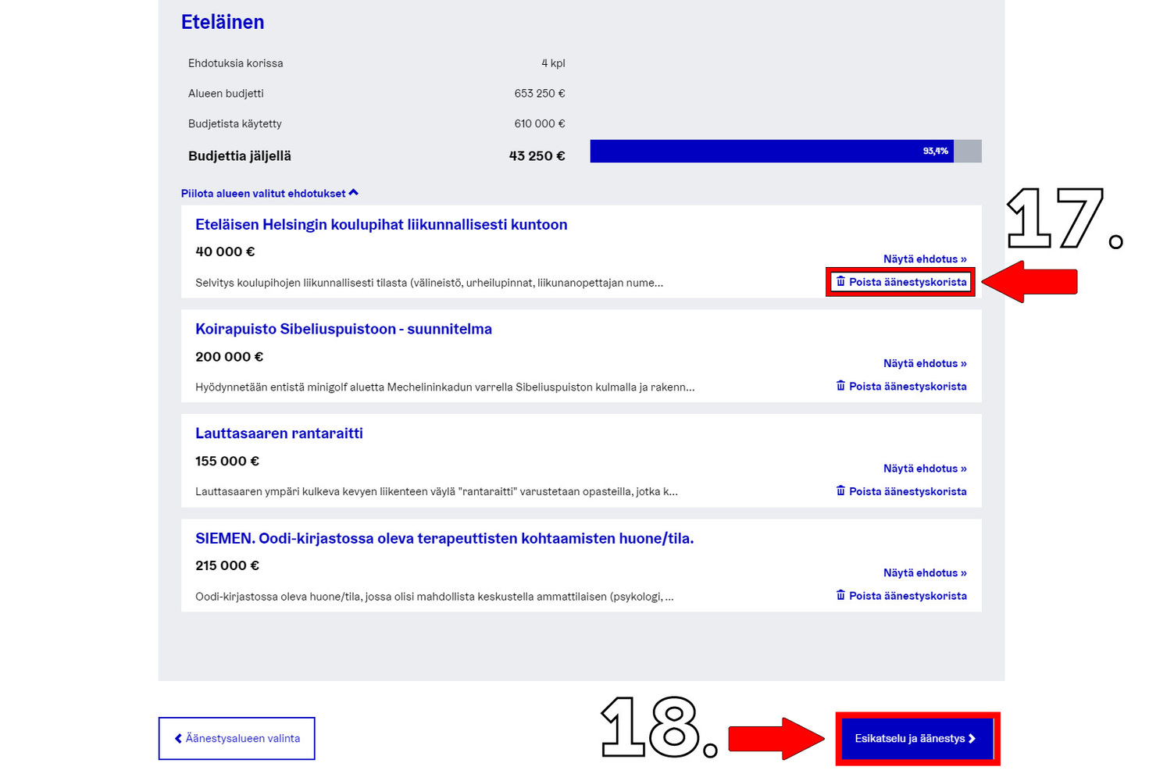Go back with Äänestysalueen valinta button
This screenshot has width=1174, height=781.
tap(237, 739)
